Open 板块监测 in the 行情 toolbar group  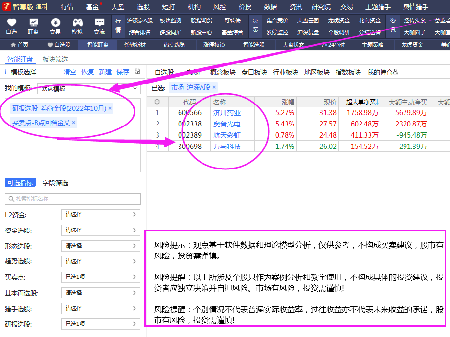tap(171, 21)
